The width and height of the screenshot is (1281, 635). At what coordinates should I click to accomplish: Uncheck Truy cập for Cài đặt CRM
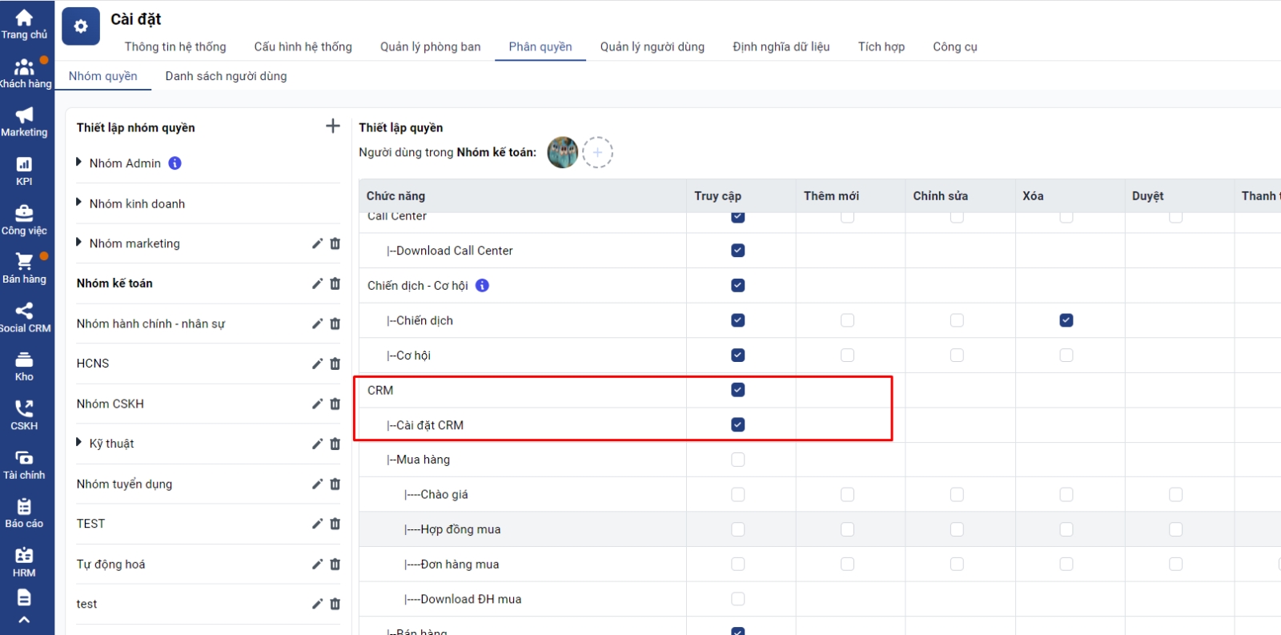737,424
